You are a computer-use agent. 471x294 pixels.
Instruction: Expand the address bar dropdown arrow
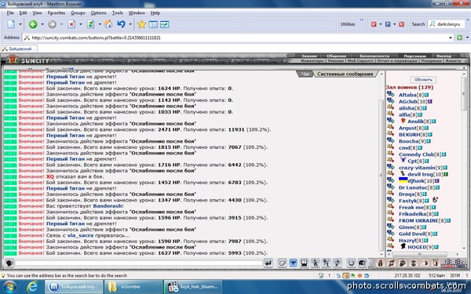pos(451,38)
